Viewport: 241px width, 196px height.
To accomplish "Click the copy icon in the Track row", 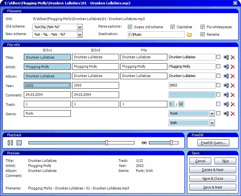I will [226, 104].
